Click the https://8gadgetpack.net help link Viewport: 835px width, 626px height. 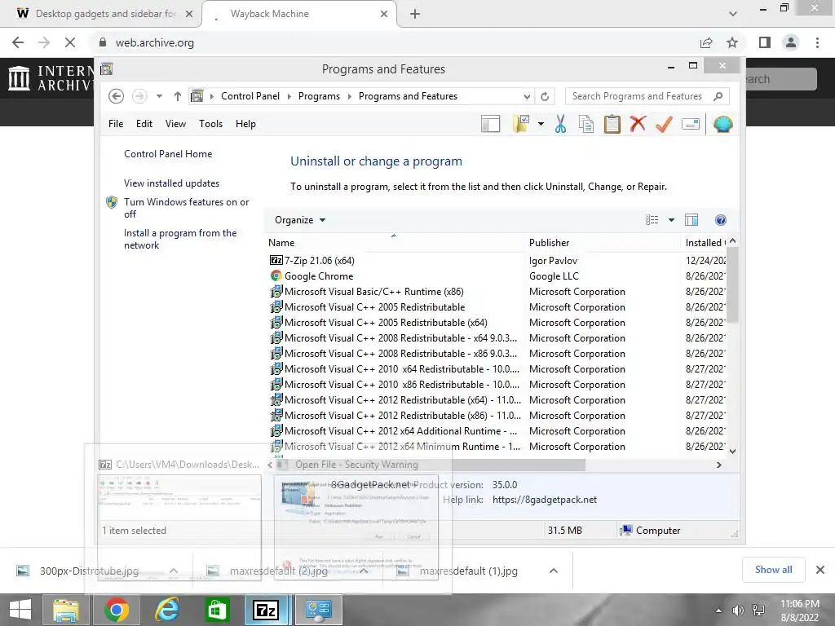pos(544,500)
